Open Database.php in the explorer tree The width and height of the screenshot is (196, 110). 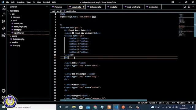coord(18,39)
